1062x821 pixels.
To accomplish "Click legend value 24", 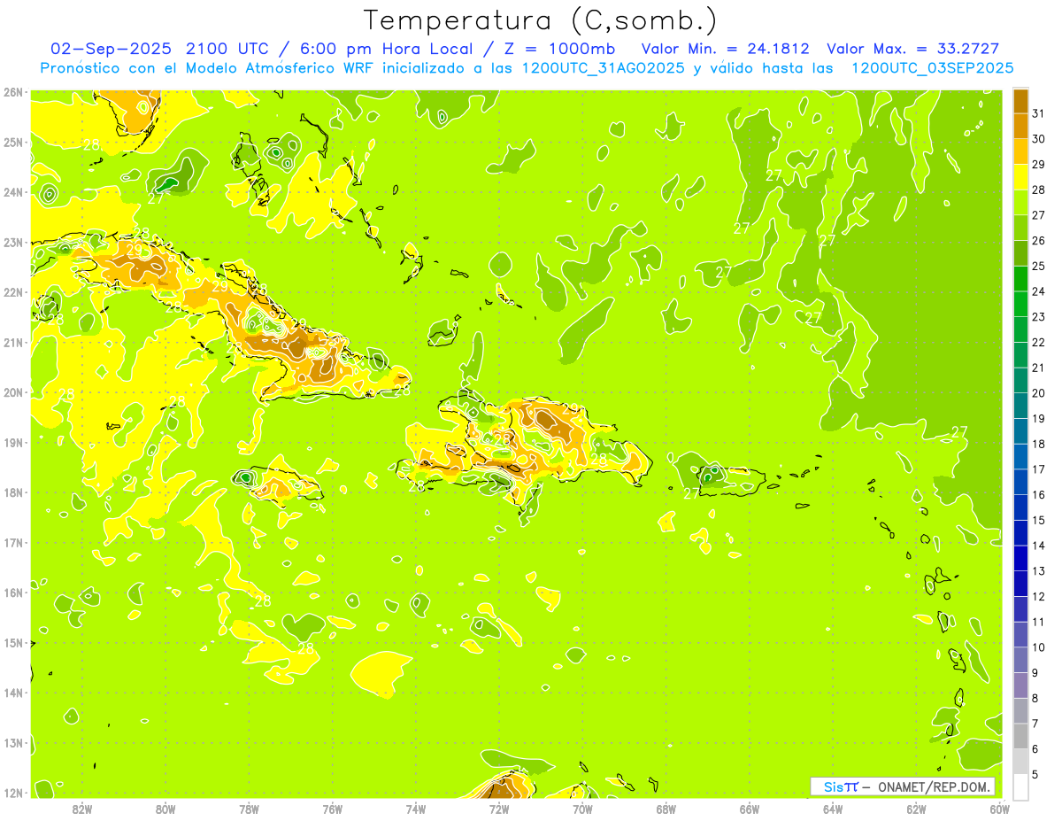I will pyautogui.click(x=1039, y=291).
